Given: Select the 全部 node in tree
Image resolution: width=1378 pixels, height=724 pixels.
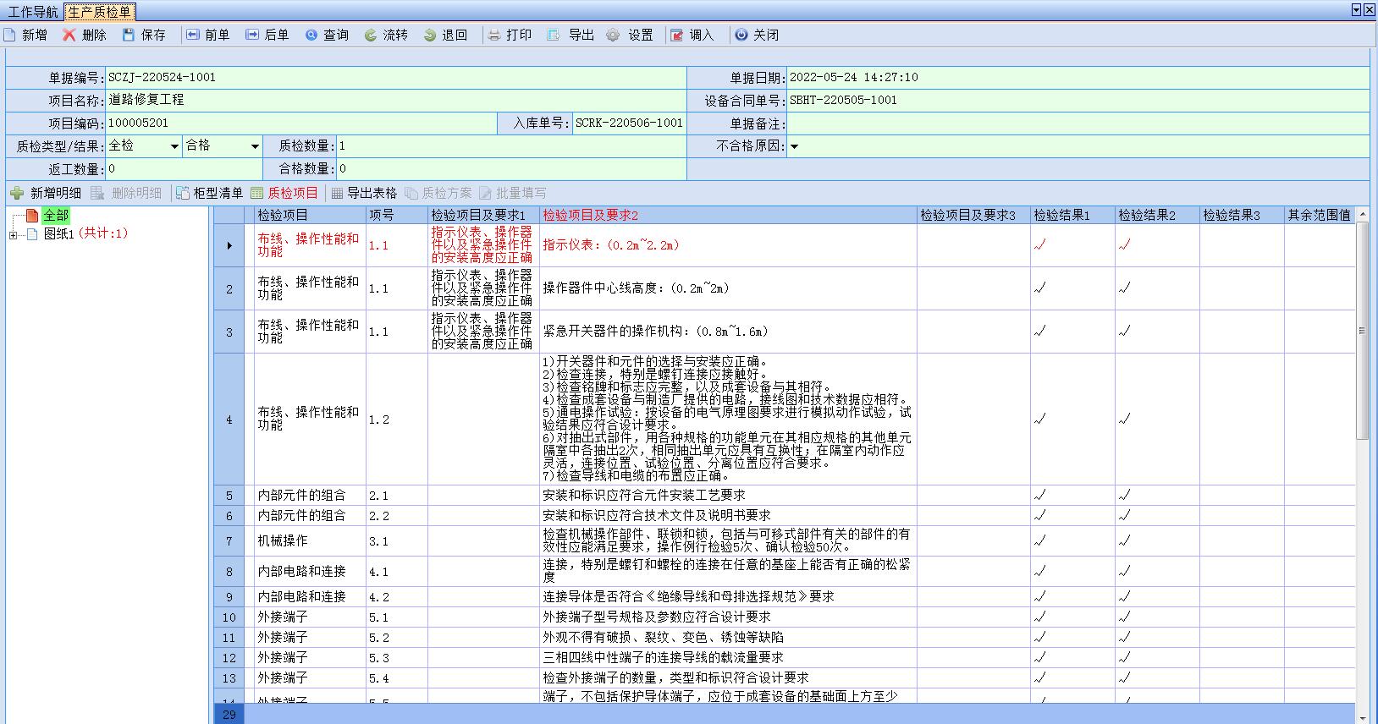Looking at the screenshot, I should pyautogui.click(x=56, y=216).
